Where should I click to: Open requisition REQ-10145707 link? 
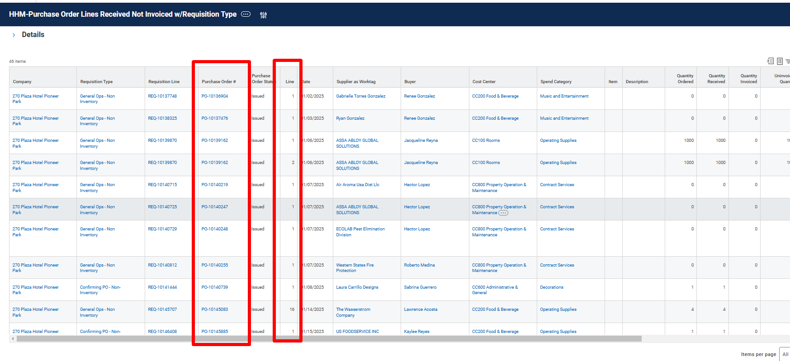(x=162, y=309)
